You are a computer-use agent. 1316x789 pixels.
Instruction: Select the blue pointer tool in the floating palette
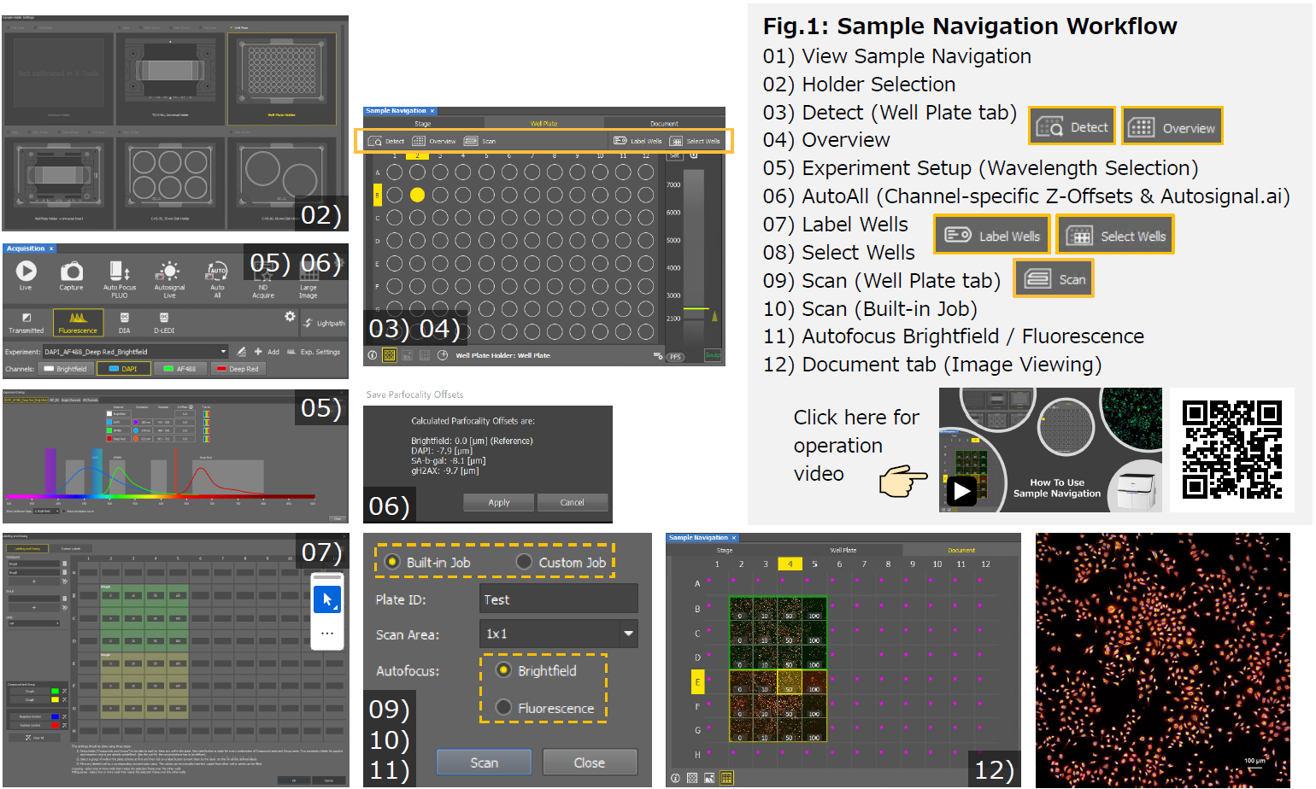pos(327,599)
